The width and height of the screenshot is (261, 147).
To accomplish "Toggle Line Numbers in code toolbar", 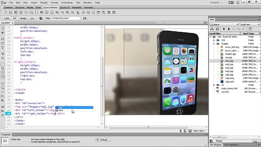I will coord(2,64).
